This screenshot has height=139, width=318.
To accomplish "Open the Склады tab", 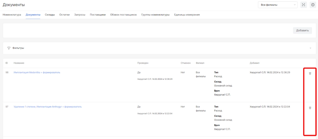I will pos(50,15).
